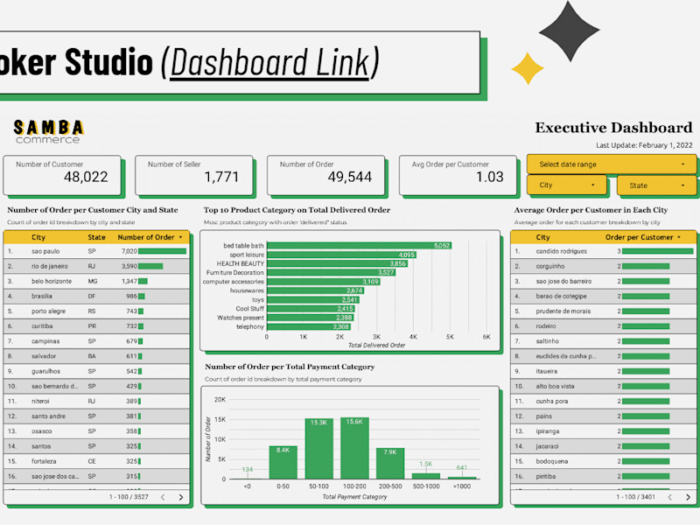Click the rio de janeiro row
This screenshot has height=525, width=700.
tap(96, 266)
